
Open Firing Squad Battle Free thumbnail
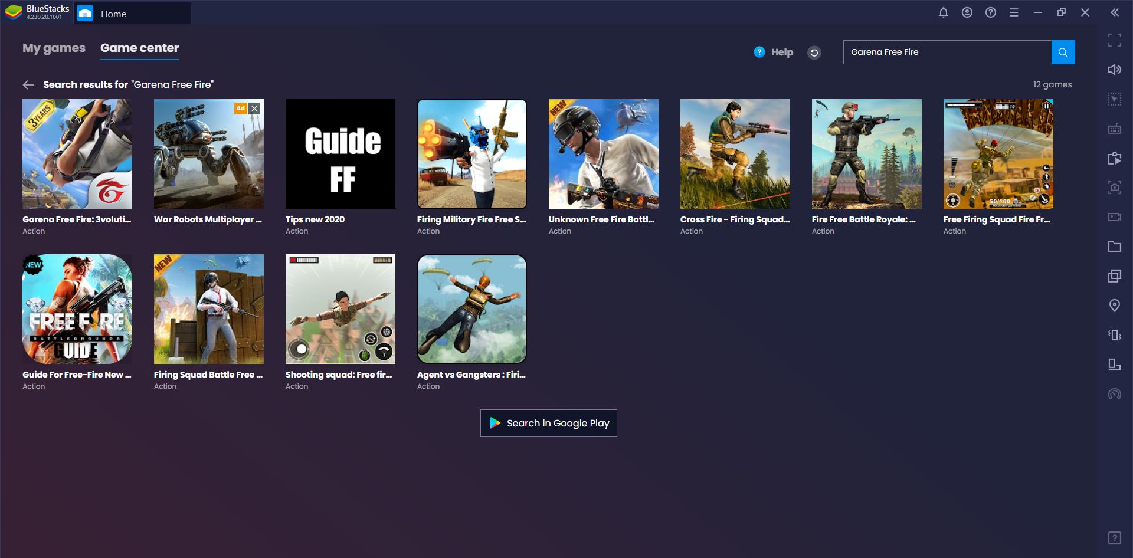tap(209, 309)
